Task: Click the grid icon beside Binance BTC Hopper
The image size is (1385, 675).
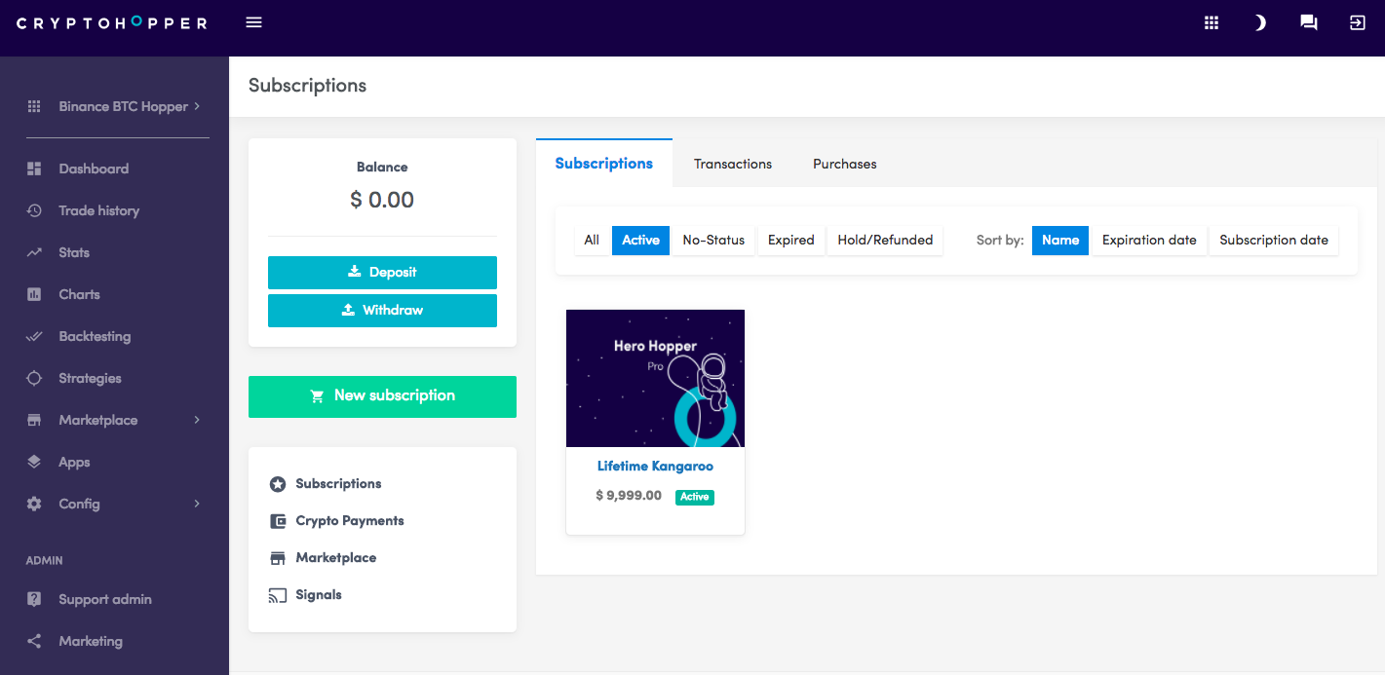Action: [x=34, y=106]
